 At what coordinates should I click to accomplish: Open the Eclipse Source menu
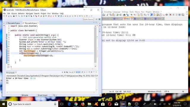(14, 13)
